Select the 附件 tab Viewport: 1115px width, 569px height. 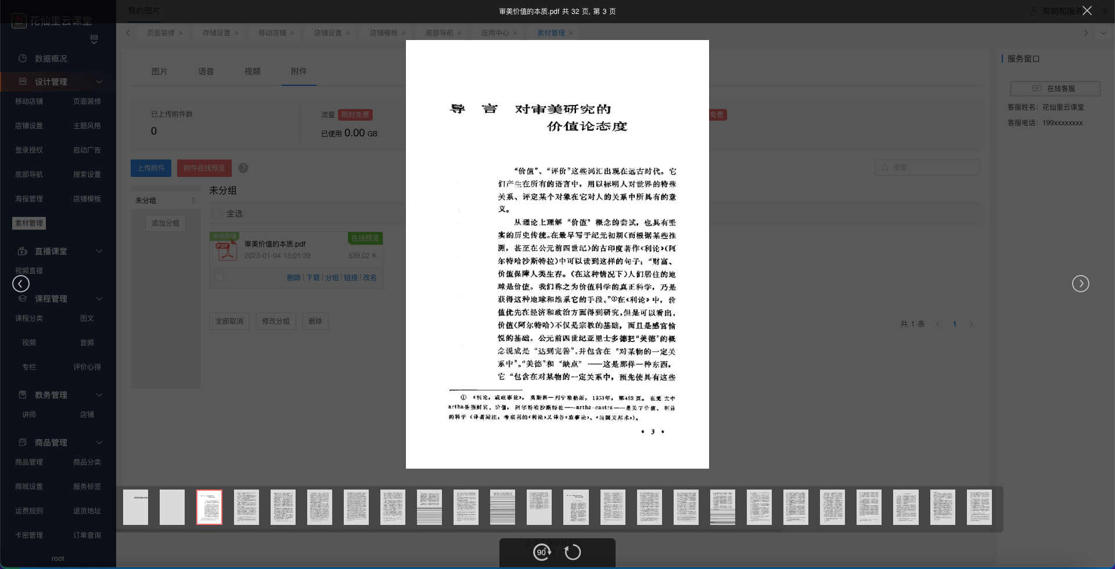[x=298, y=71]
